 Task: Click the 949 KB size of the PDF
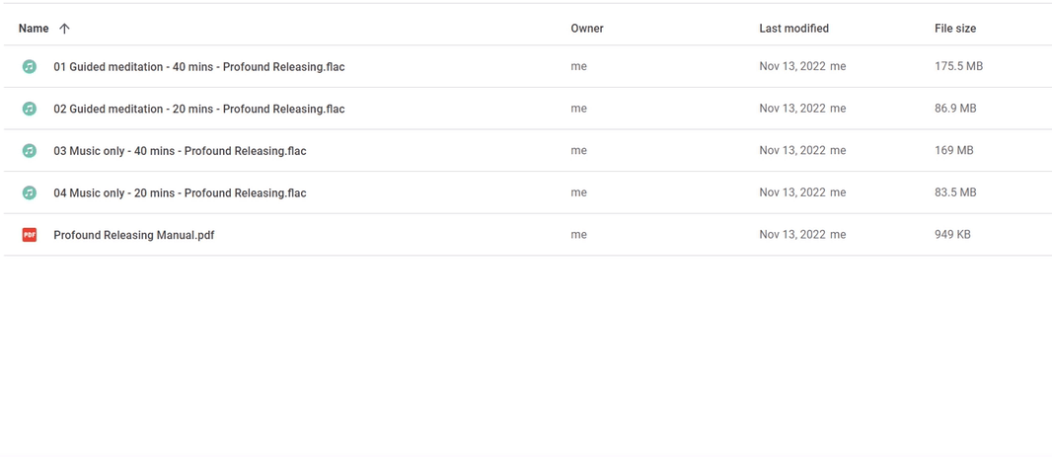point(952,235)
